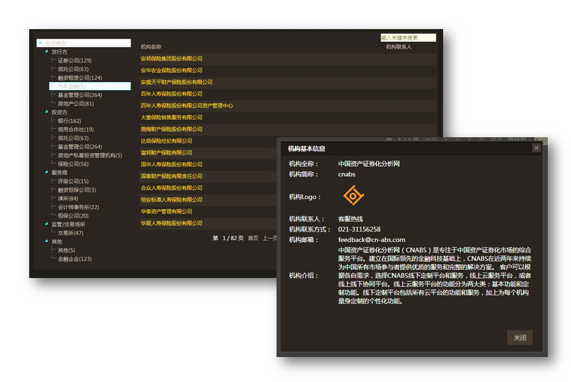Select 信托公司(63) under 发行方

tap(73, 69)
